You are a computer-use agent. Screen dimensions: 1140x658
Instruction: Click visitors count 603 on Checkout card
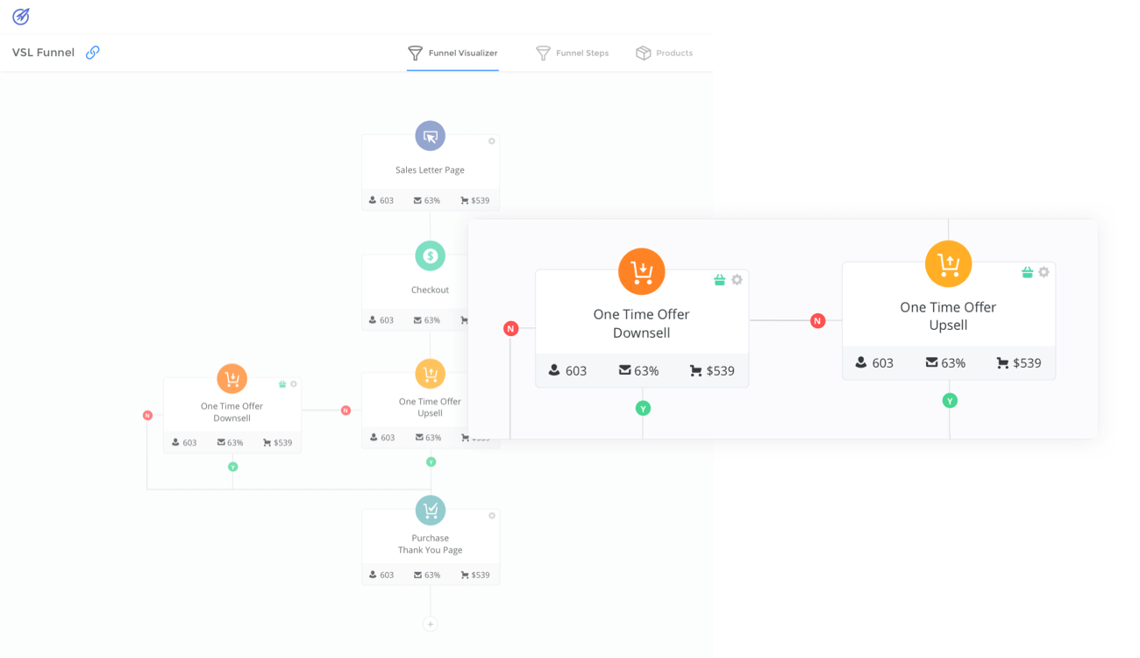[381, 320]
